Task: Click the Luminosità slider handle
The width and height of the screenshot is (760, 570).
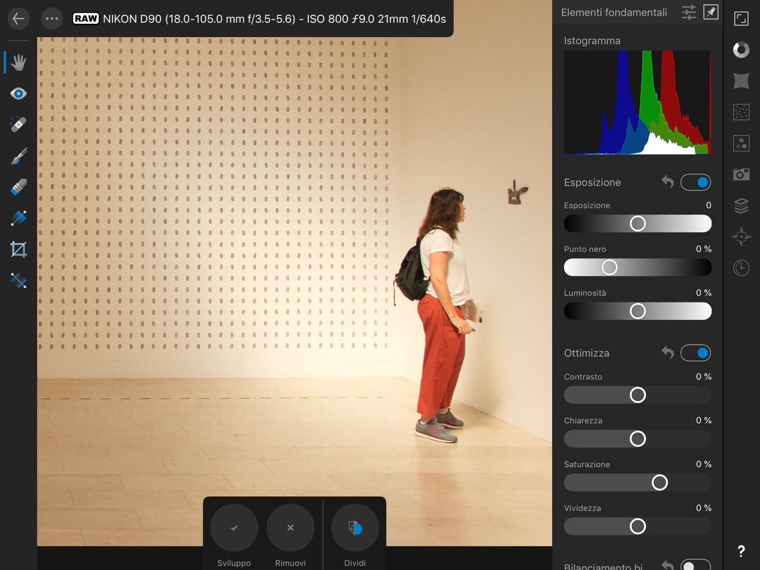Action: tap(638, 311)
